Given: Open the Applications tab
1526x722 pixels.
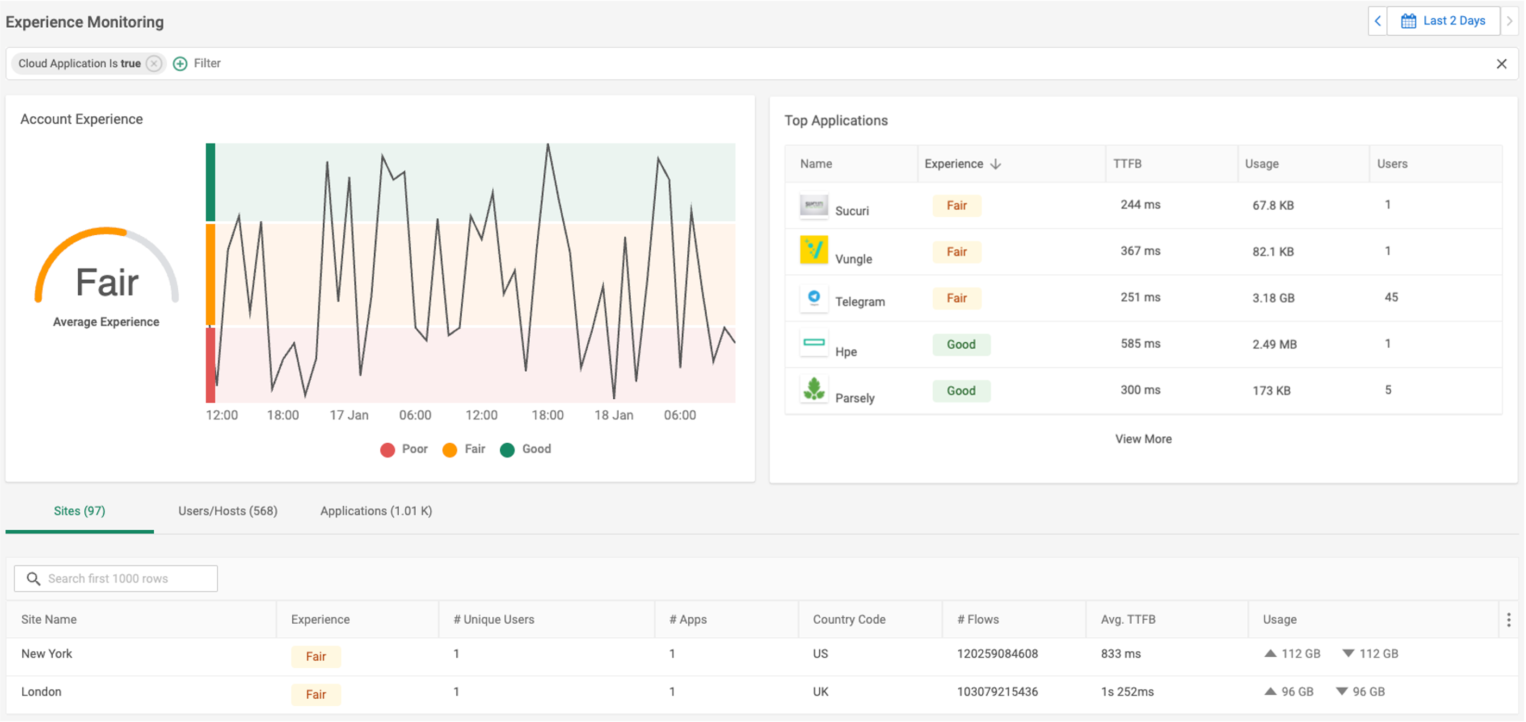Looking at the screenshot, I should pos(375,511).
